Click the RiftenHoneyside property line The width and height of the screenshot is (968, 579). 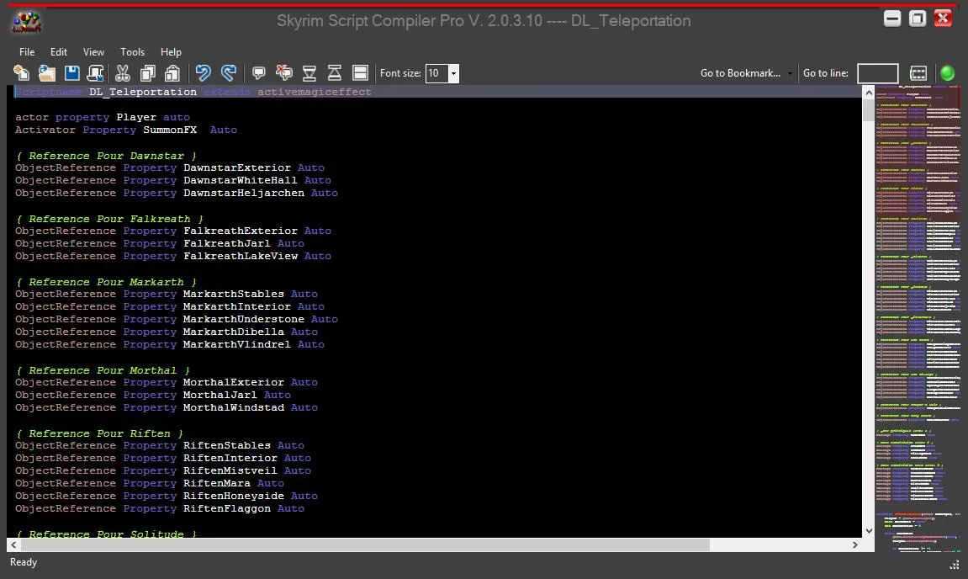[x=167, y=496]
